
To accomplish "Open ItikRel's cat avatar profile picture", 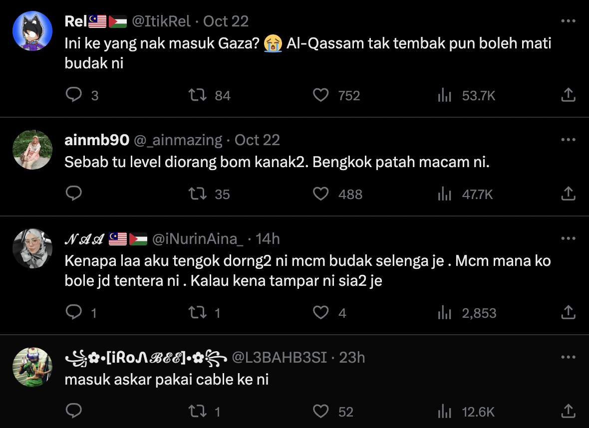I will click(32, 31).
